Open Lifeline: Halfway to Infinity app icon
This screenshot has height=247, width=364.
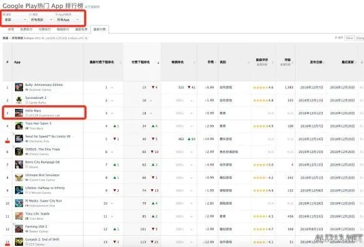click(19, 190)
